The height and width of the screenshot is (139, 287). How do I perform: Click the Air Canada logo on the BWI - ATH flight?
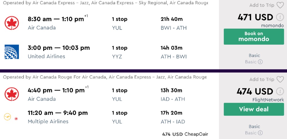tap(12, 23)
